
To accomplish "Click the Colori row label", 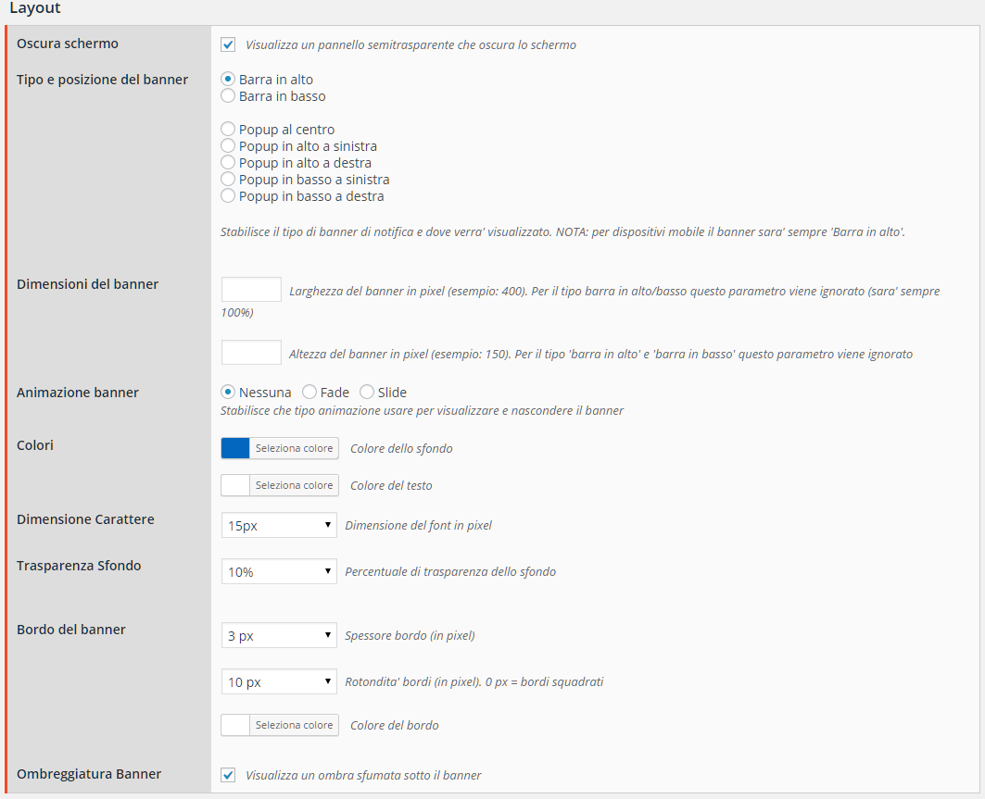I will (x=35, y=445).
